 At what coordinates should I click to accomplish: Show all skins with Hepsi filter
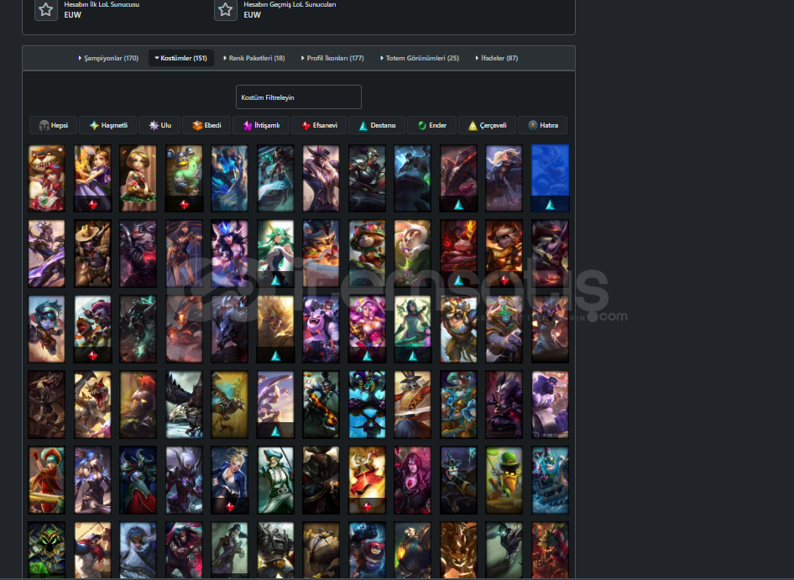(x=53, y=125)
